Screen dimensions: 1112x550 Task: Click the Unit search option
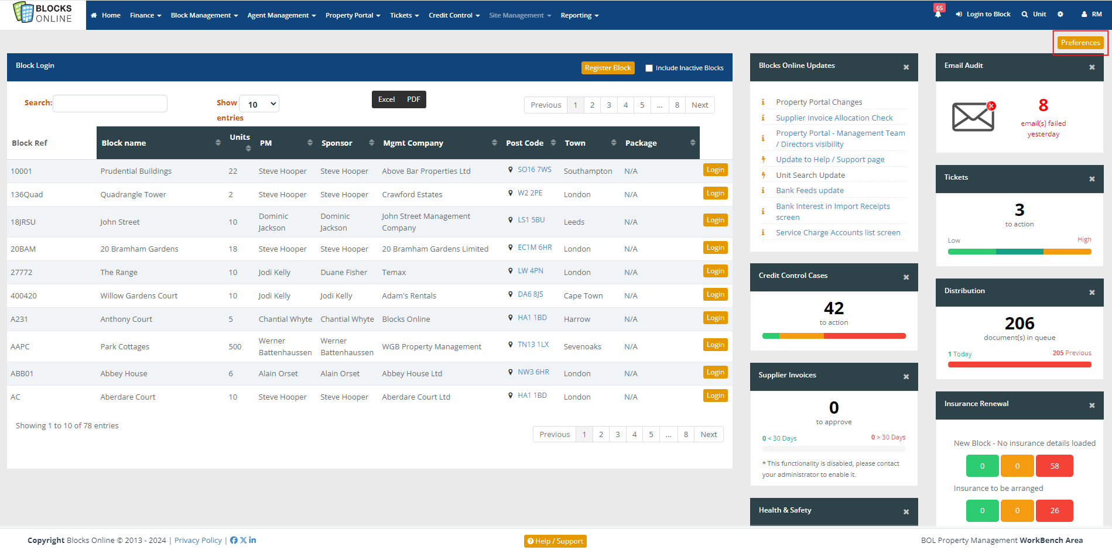(1034, 14)
